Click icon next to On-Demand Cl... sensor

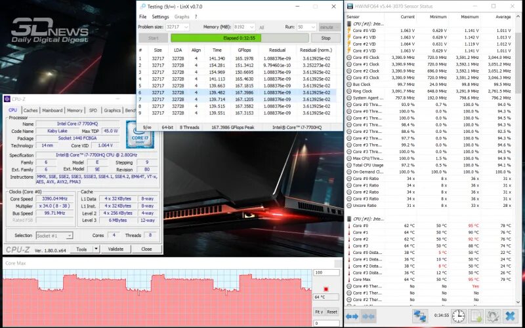[x=349, y=172]
